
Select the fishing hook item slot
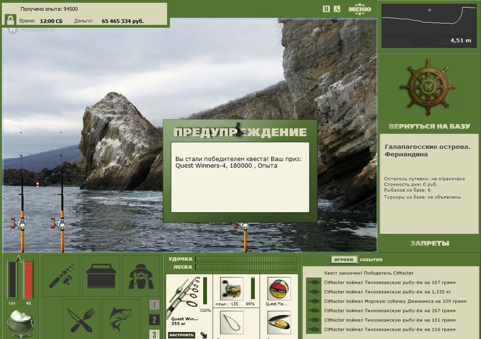(x=231, y=322)
